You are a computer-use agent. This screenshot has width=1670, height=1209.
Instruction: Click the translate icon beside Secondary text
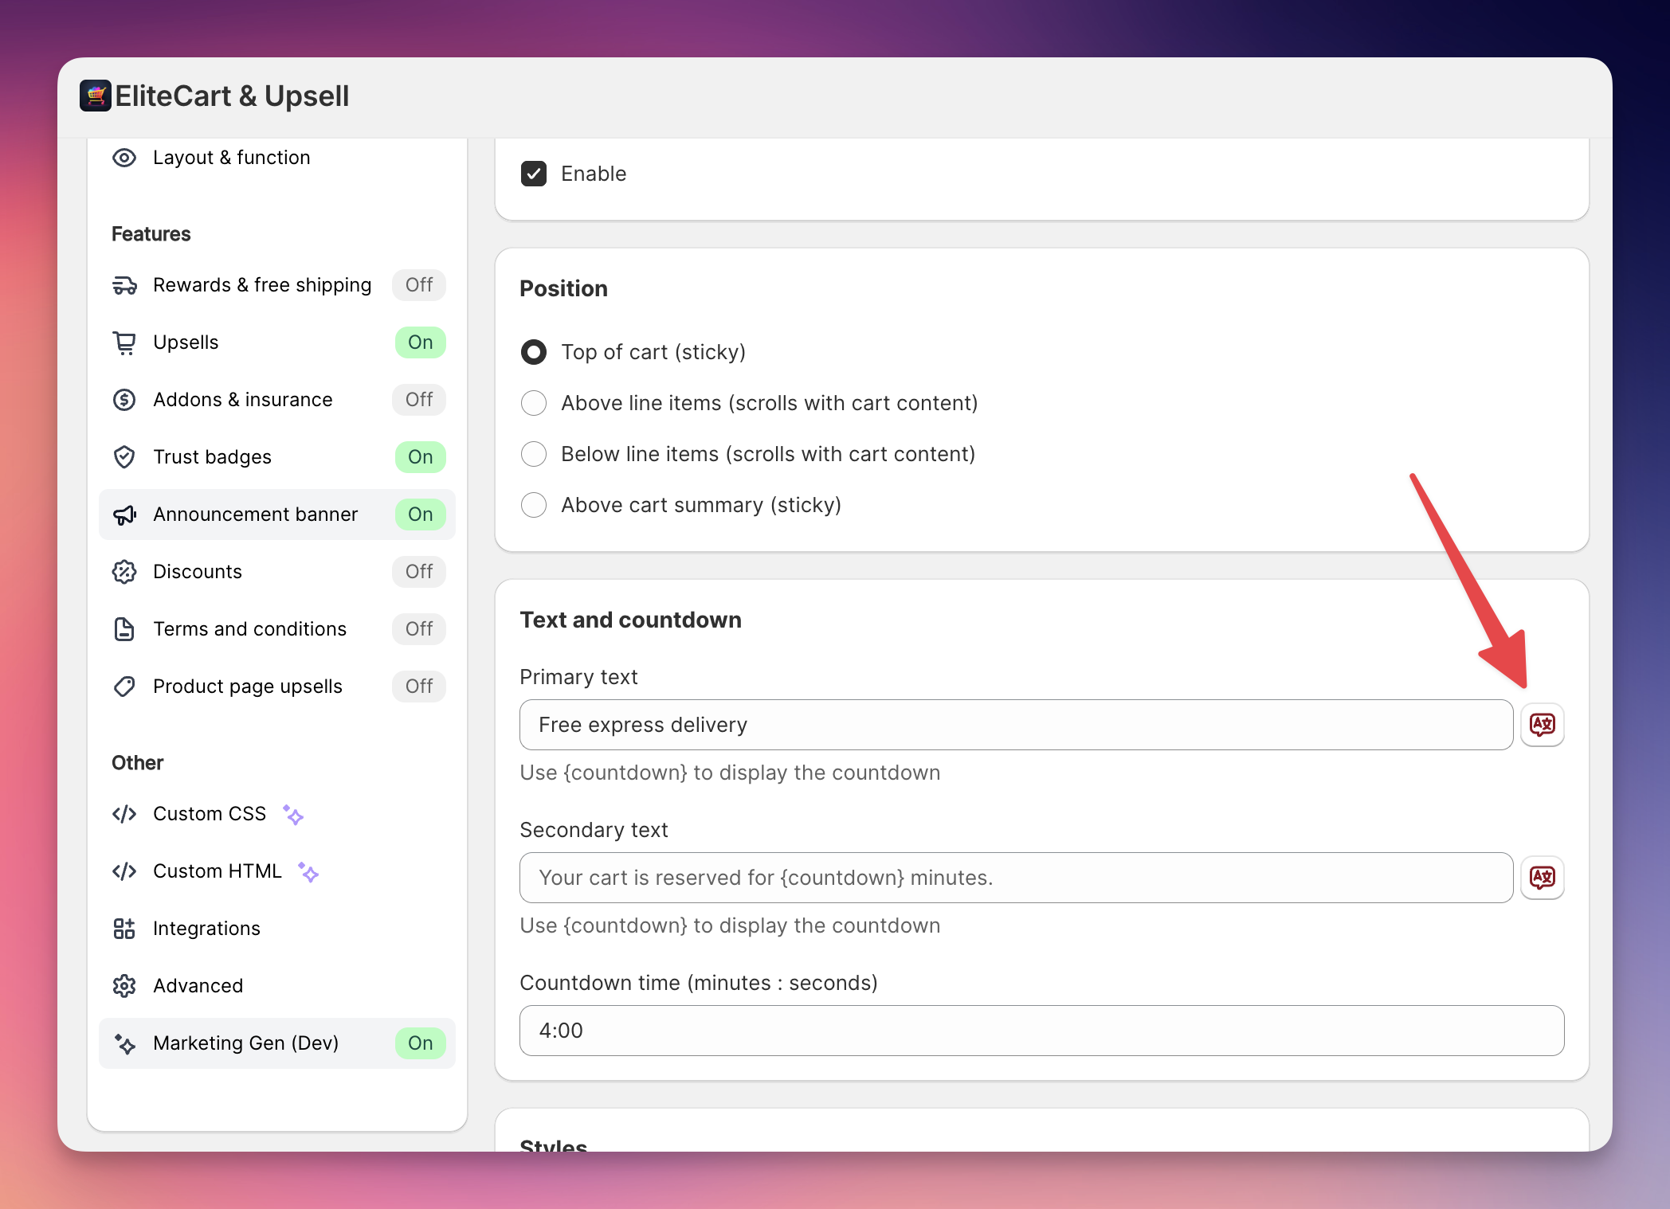coord(1542,878)
